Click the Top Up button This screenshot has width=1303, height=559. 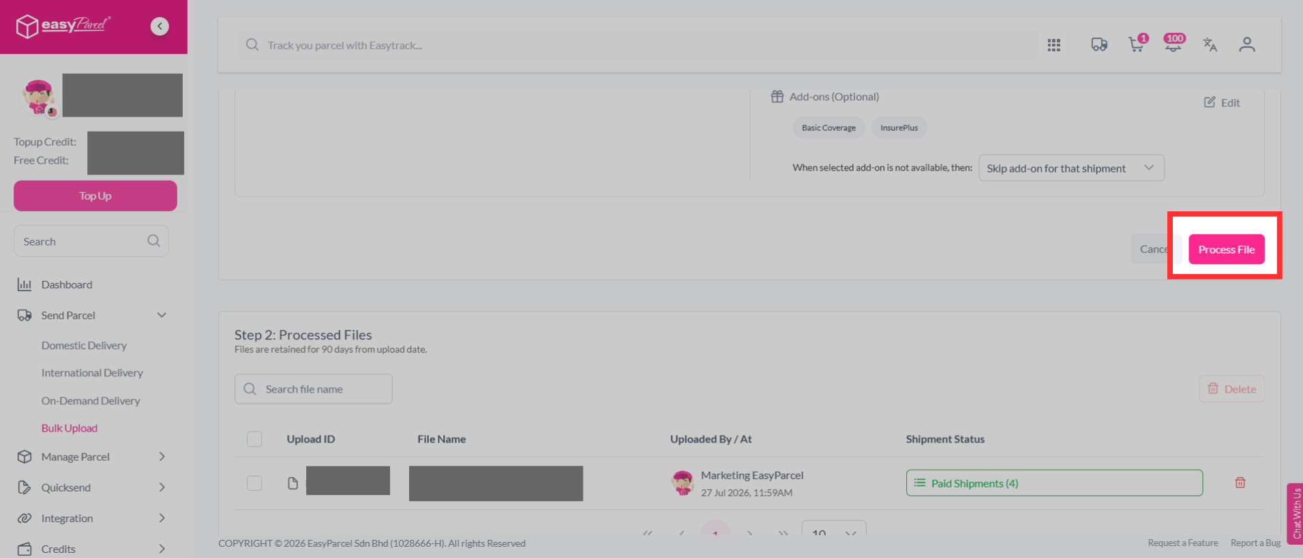[x=95, y=196]
